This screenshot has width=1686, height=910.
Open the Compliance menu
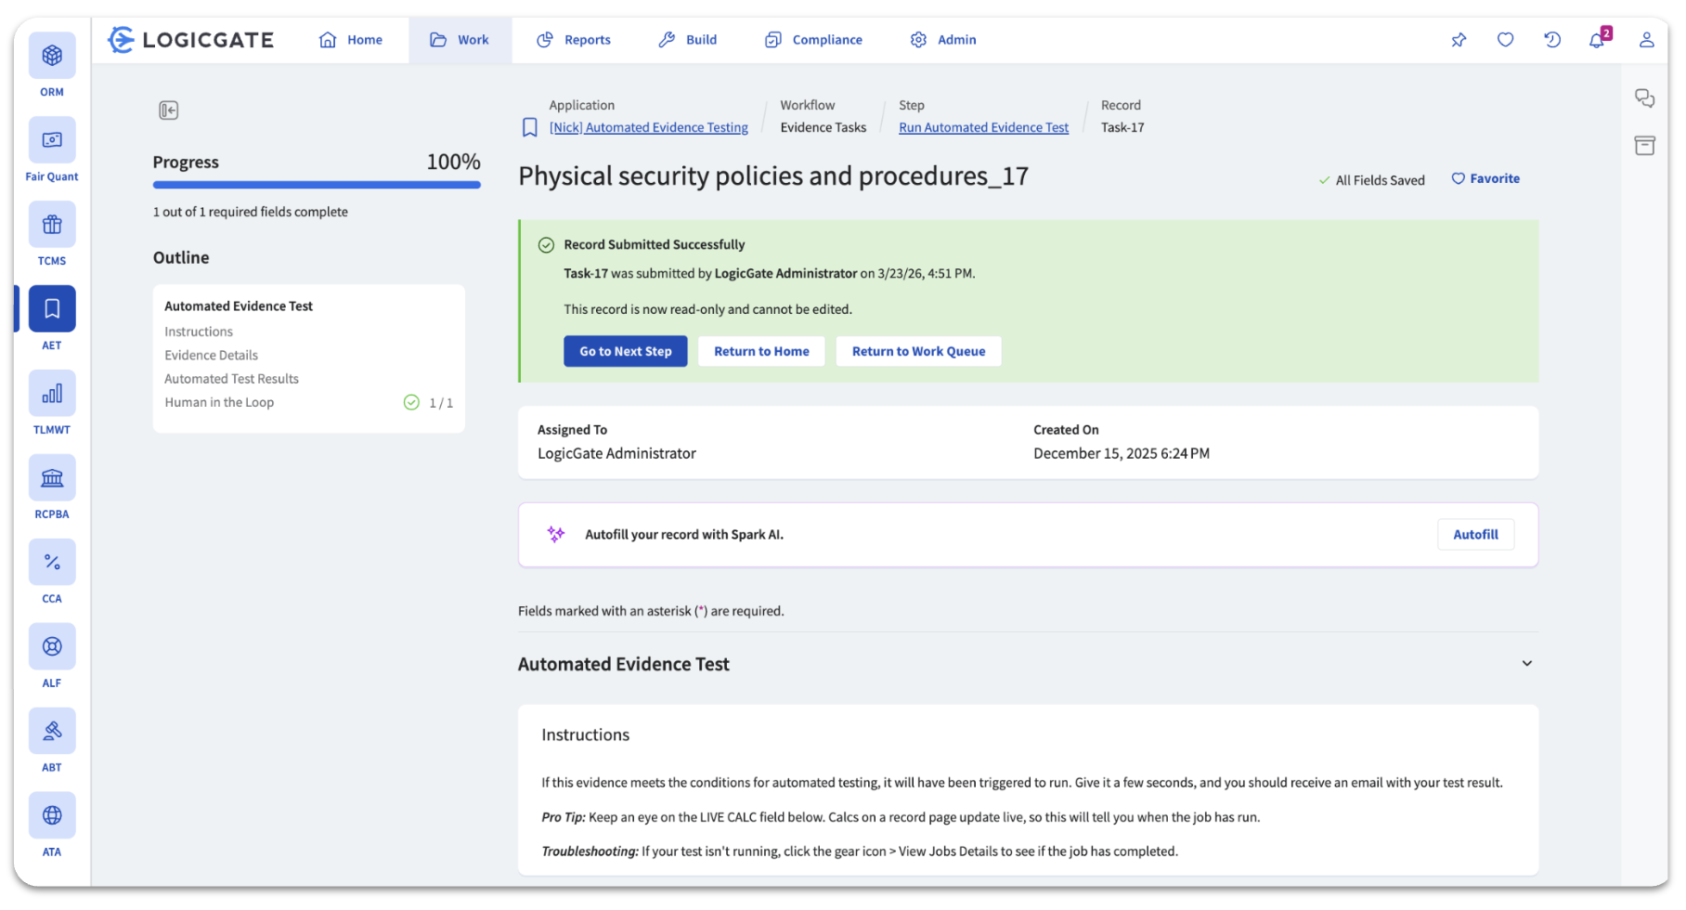point(813,40)
